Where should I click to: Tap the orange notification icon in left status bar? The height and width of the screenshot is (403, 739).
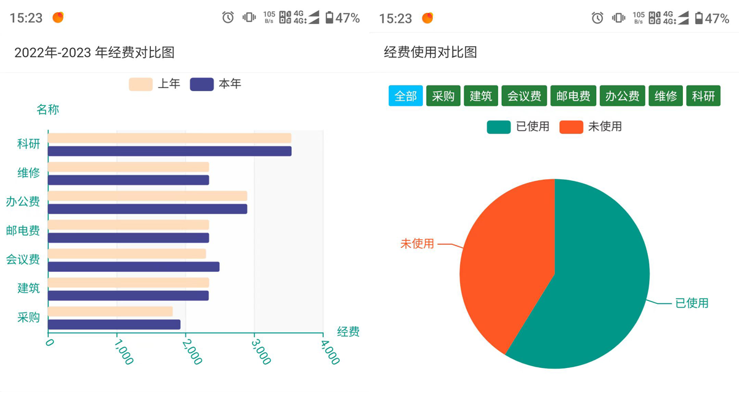[58, 18]
